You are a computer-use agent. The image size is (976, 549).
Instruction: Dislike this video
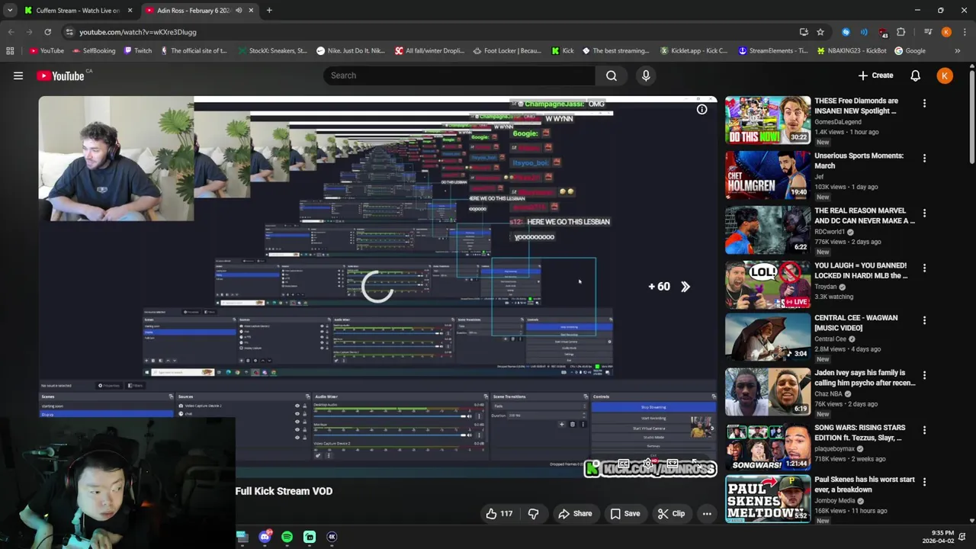(x=533, y=514)
